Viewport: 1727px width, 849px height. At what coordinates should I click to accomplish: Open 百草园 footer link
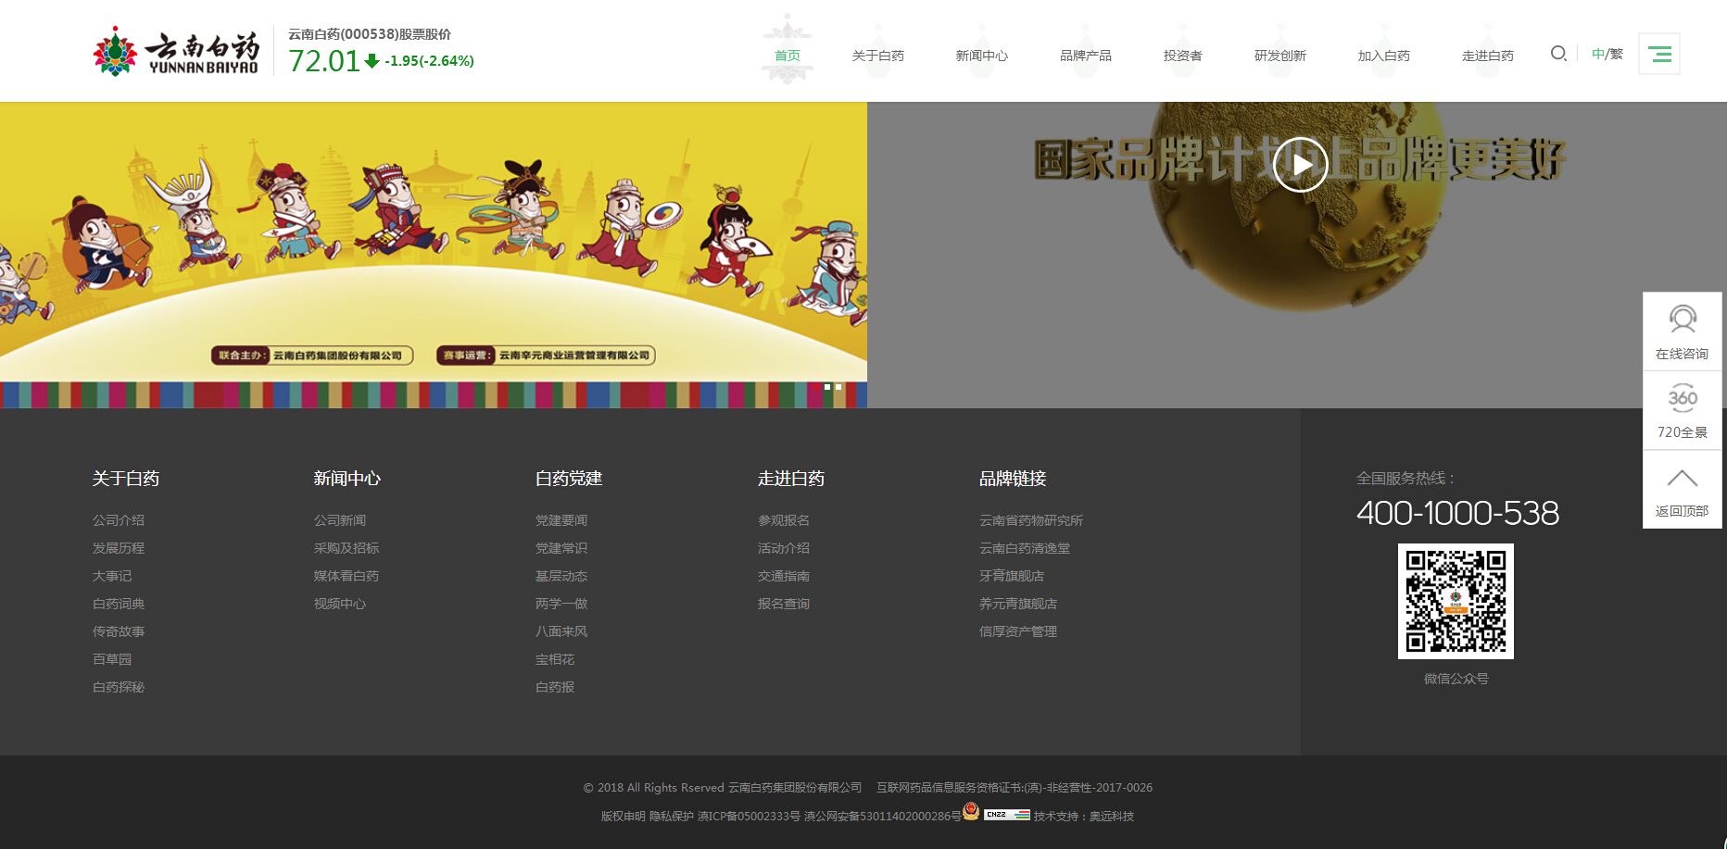pos(112,659)
